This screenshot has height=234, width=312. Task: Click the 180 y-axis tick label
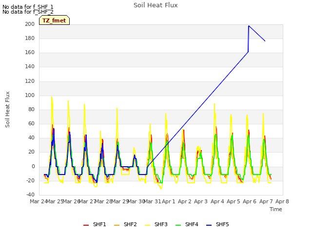(x=30, y=38)
